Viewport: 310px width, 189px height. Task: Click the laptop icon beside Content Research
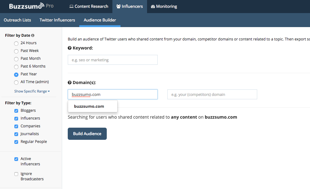click(71, 7)
